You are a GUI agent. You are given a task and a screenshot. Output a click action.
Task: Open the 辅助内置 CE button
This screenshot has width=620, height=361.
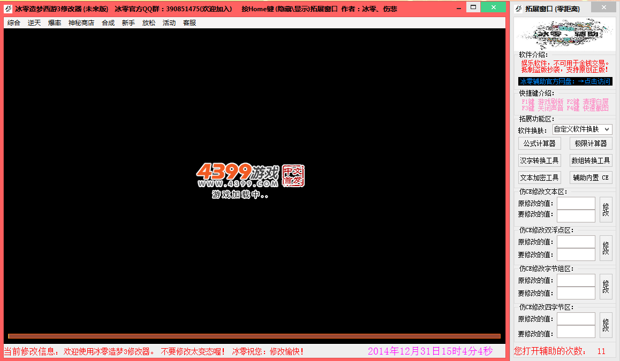[591, 178]
